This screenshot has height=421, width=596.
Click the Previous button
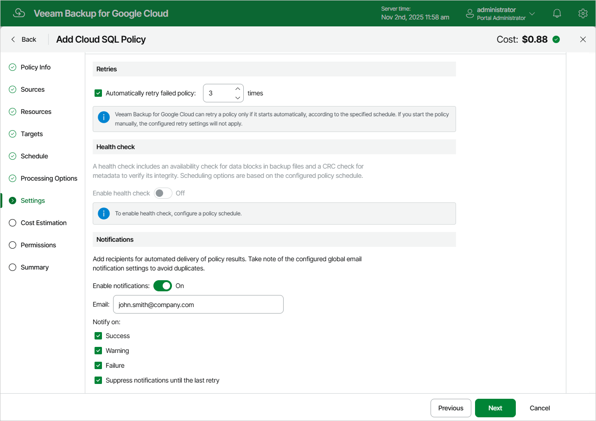point(450,408)
